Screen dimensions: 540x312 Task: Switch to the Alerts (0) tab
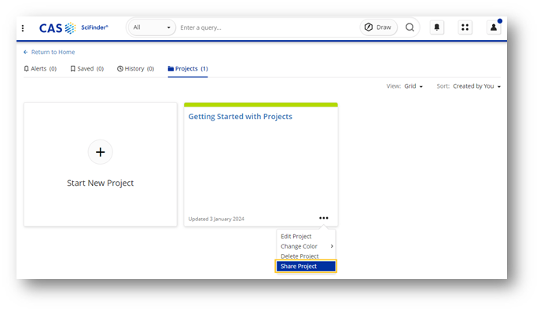tap(40, 69)
